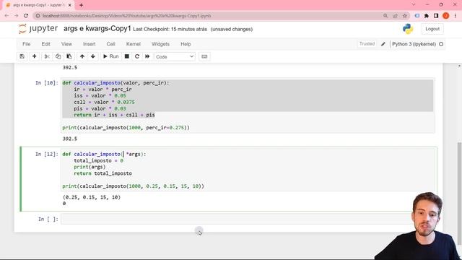Share this page icon in address bar
This screenshot has width=462, height=260.
[395, 16]
